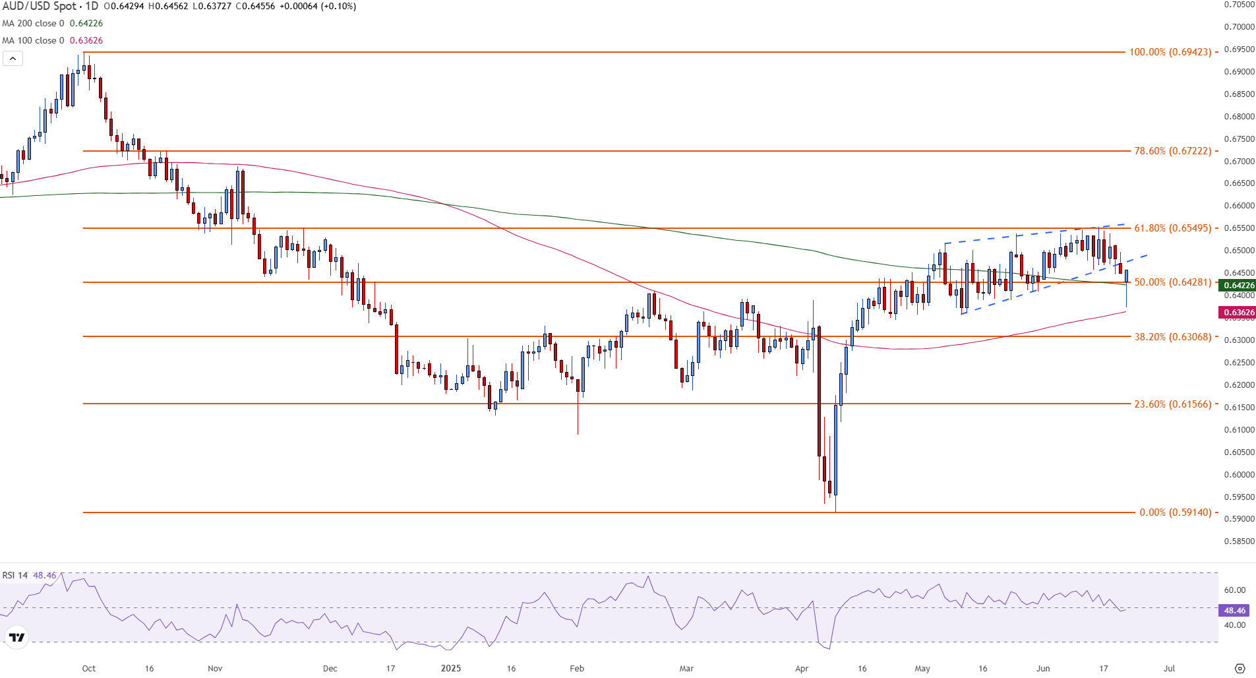Click the 1D interval in chart title

click(x=92, y=7)
